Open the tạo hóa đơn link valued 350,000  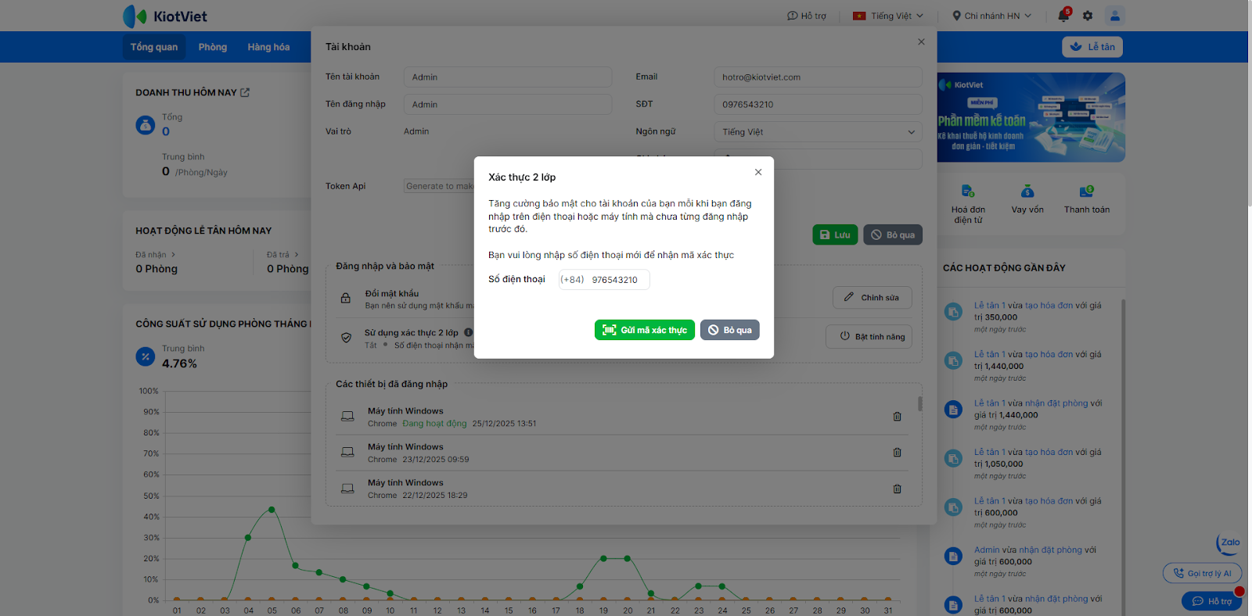point(1049,306)
